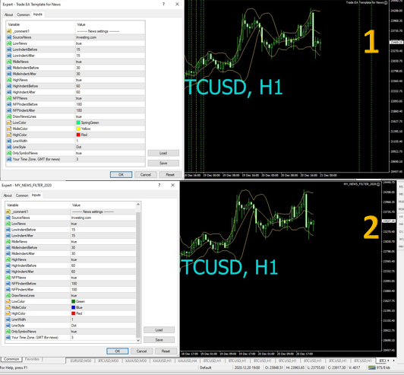404x375 pixels.
Task: Click the chart tabs scroll-right arrow
Action: 394,361
